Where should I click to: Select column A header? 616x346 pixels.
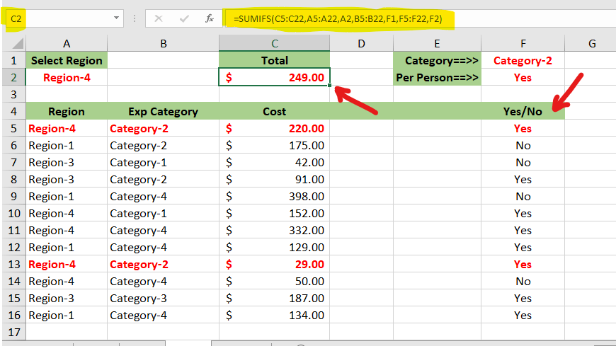67,43
